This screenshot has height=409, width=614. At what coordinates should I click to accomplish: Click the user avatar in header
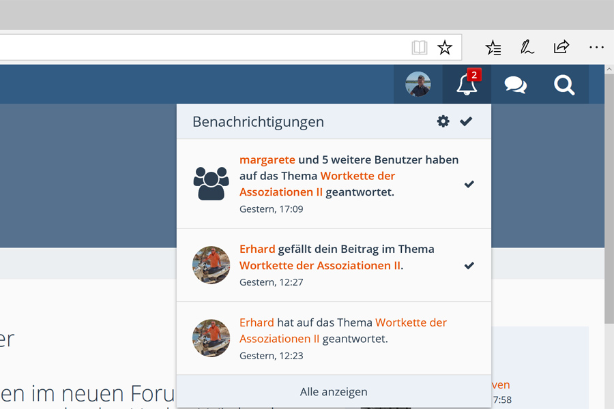pos(418,85)
